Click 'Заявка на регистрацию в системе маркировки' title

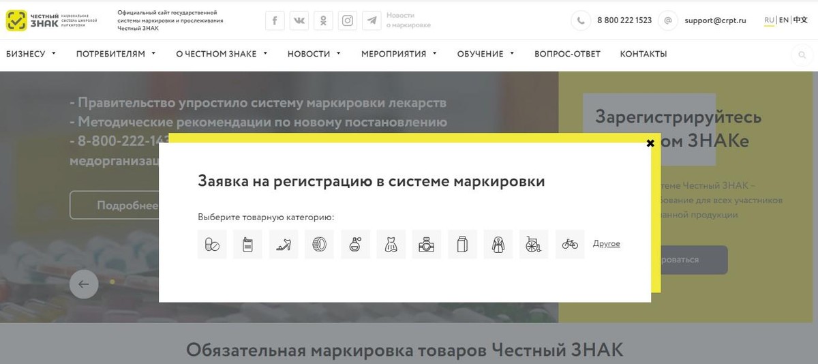click(372, 181)
